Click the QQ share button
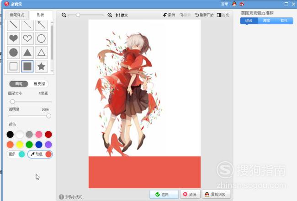The width and height of the screenshot is (297, 201). click(x=216, y=194)
